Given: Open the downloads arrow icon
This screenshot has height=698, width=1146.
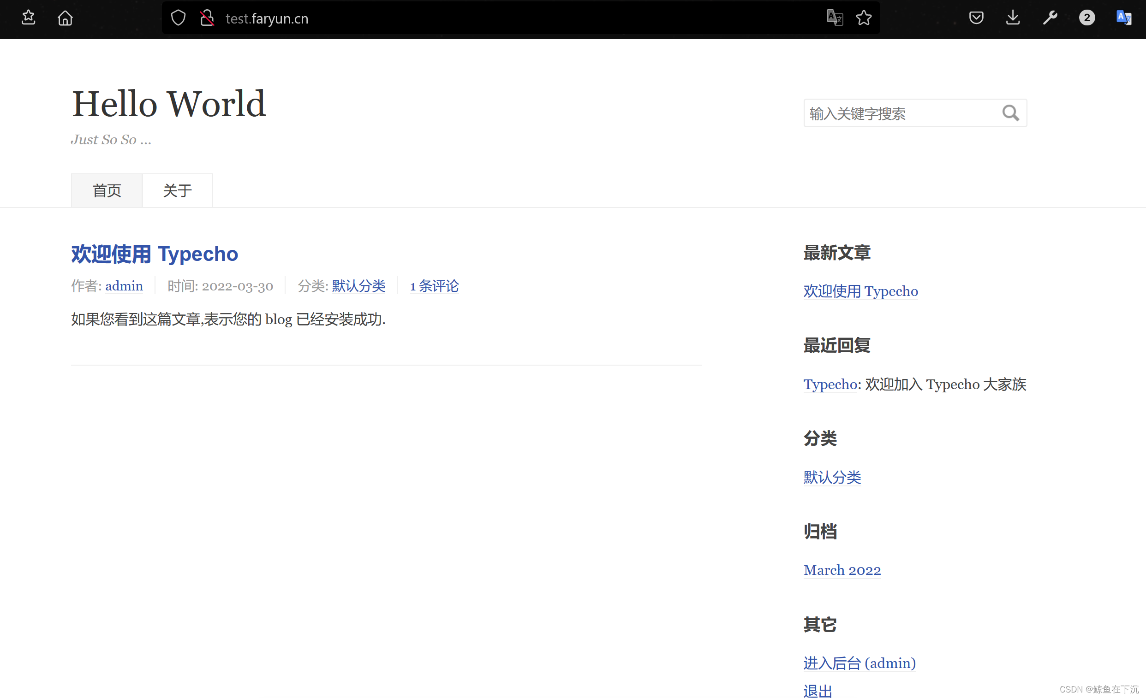Looking at the screenshot, I should point(1013,18).
